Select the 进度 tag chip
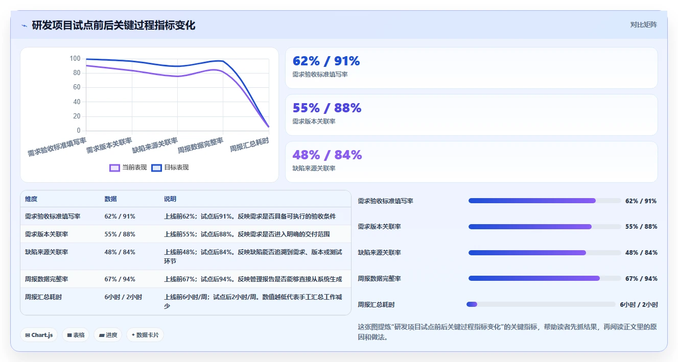Viewport: 678px width, 362px height. tap(108, 335)
